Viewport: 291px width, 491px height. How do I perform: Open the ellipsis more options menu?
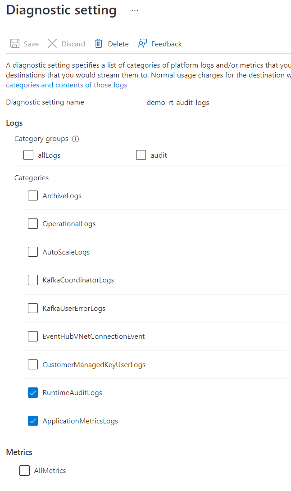pos(135,11)
